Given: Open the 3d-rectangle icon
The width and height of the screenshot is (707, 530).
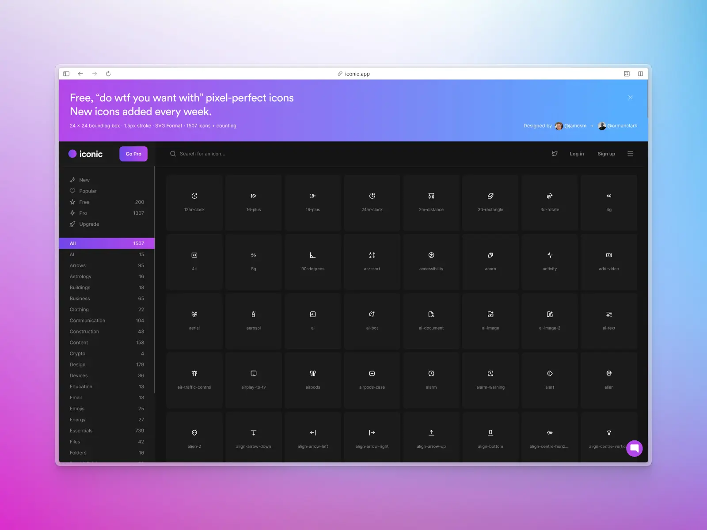Looking at the screenshot, I should pyautogui.click(x=490, y=203).
